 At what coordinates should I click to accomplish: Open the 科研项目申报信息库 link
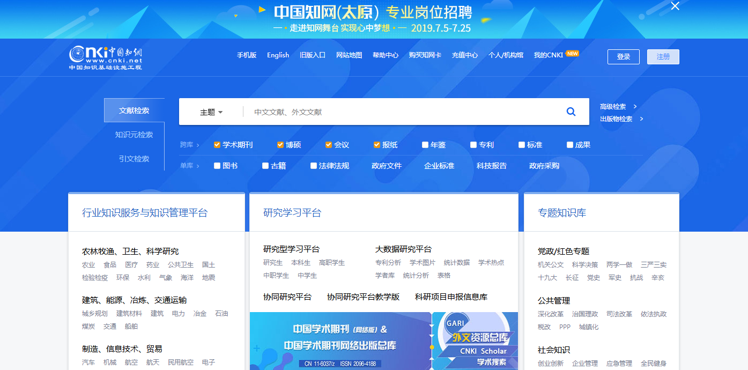[x=451, y=297]
